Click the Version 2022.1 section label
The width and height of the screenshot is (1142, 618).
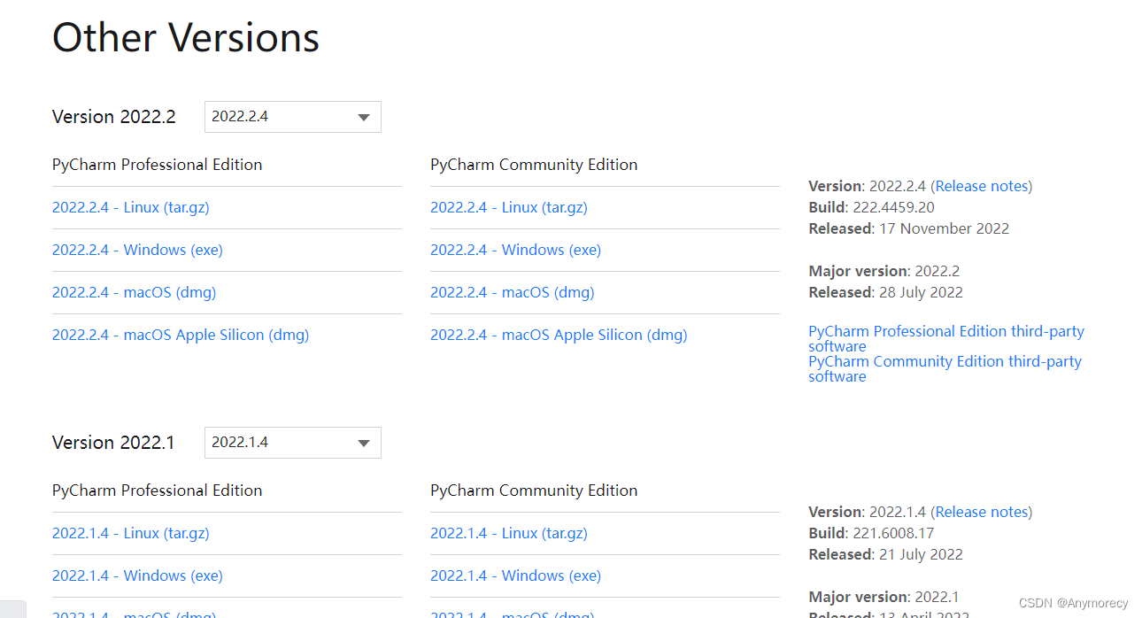(x=113, y=443)
